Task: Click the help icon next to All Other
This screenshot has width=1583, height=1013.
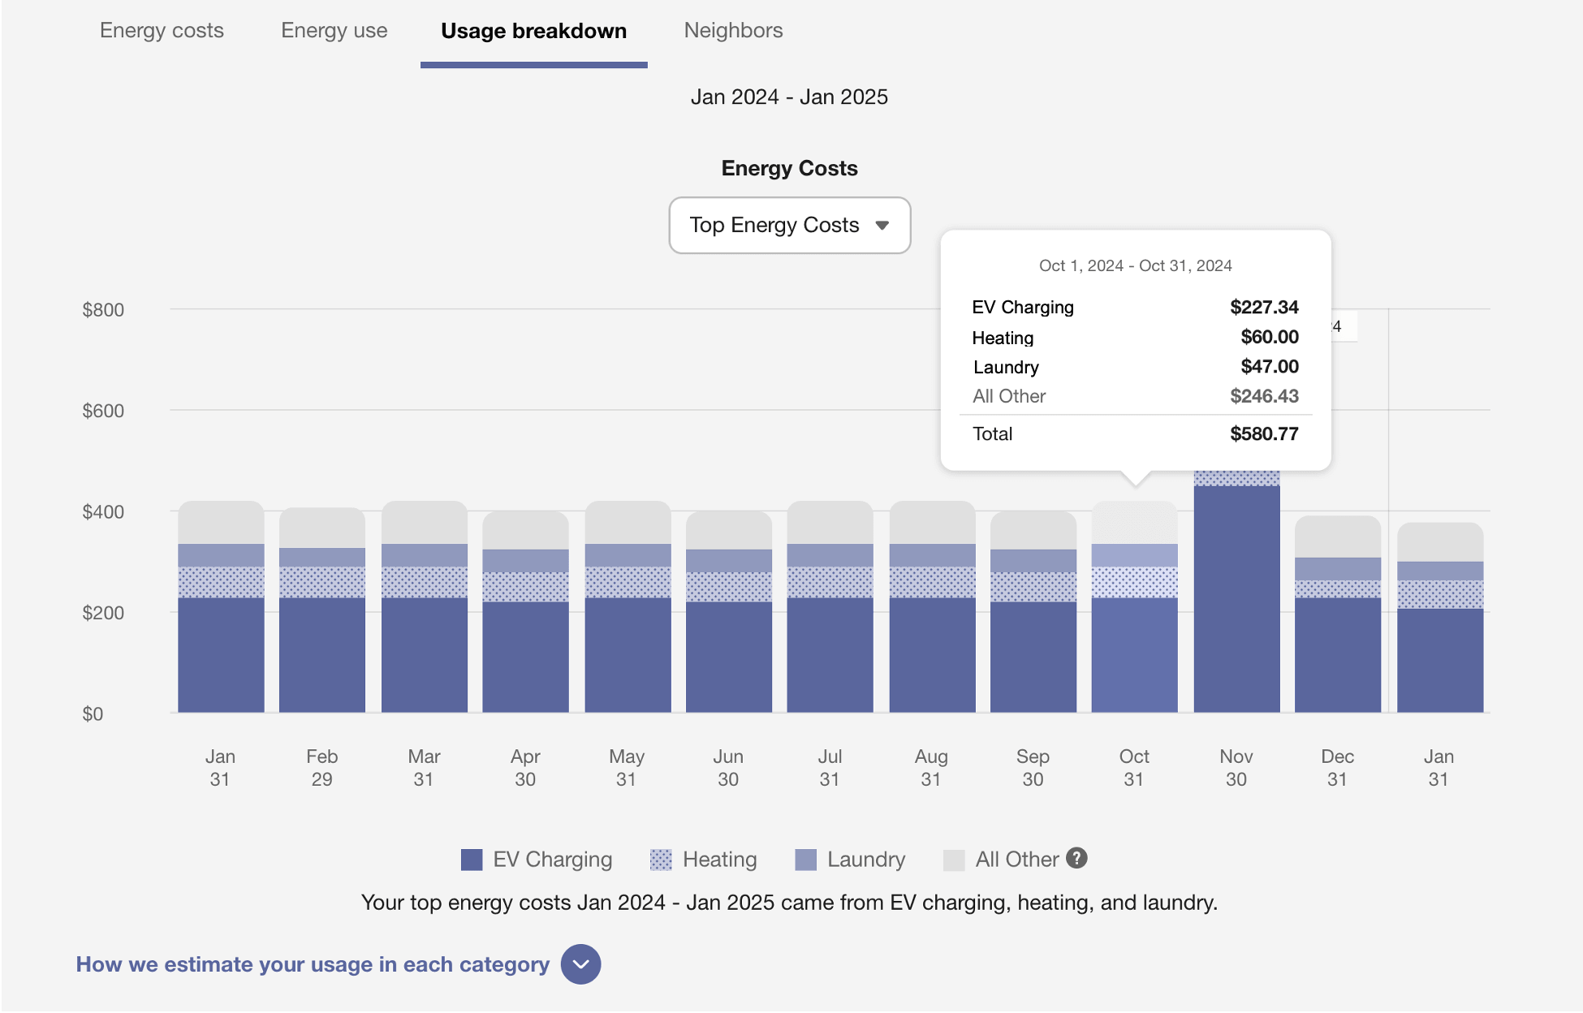Action: pos(1076,859)
